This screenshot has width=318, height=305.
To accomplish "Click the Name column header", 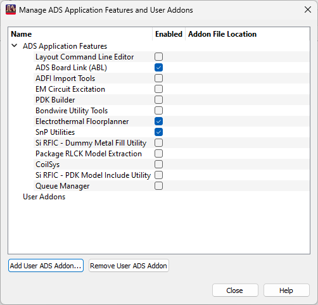I will (x=80, y=34).
